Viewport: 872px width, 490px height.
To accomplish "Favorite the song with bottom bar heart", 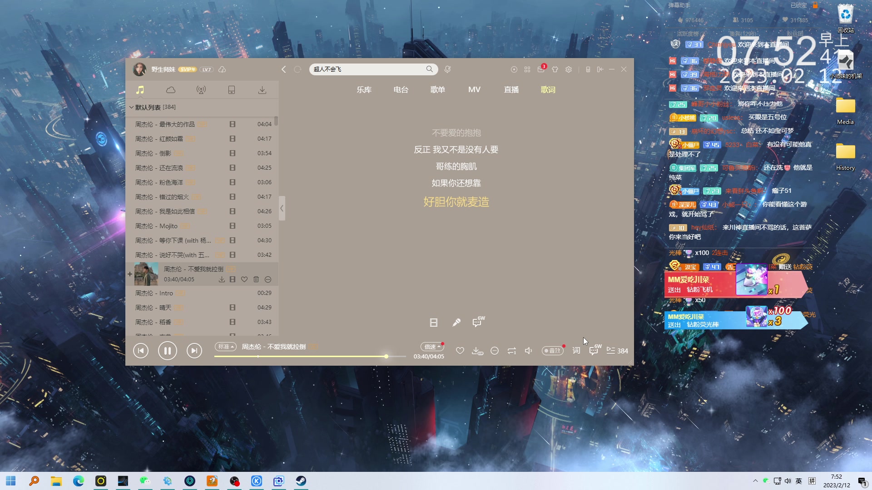I will [x=460, y=351].
